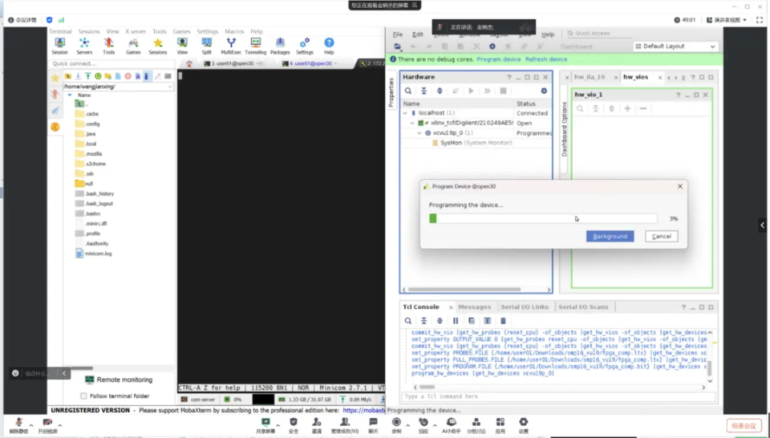Open the presenter view dropdown
Image resolution: width=770 pixels, height=438 pixels.
(x=727, y=20)
